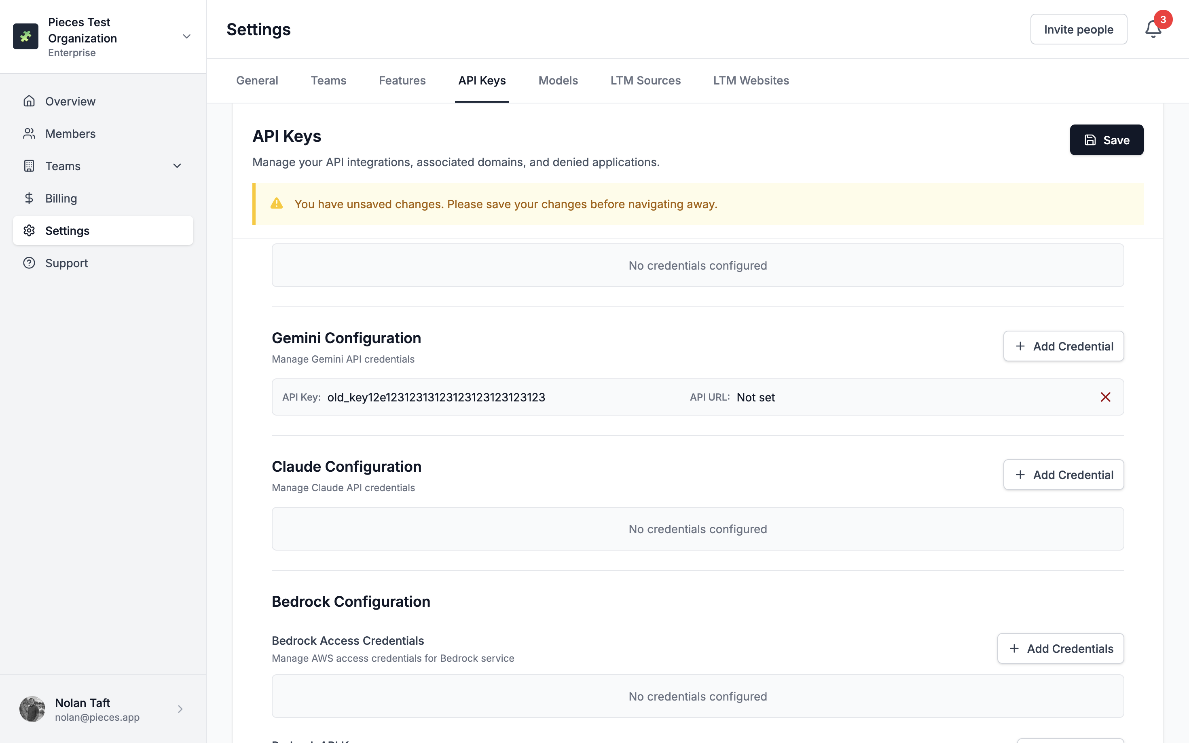This screenshot has height=743, width=1189.
Task: Open the notifications bell icon
Action: click(x=1152, y=30)
